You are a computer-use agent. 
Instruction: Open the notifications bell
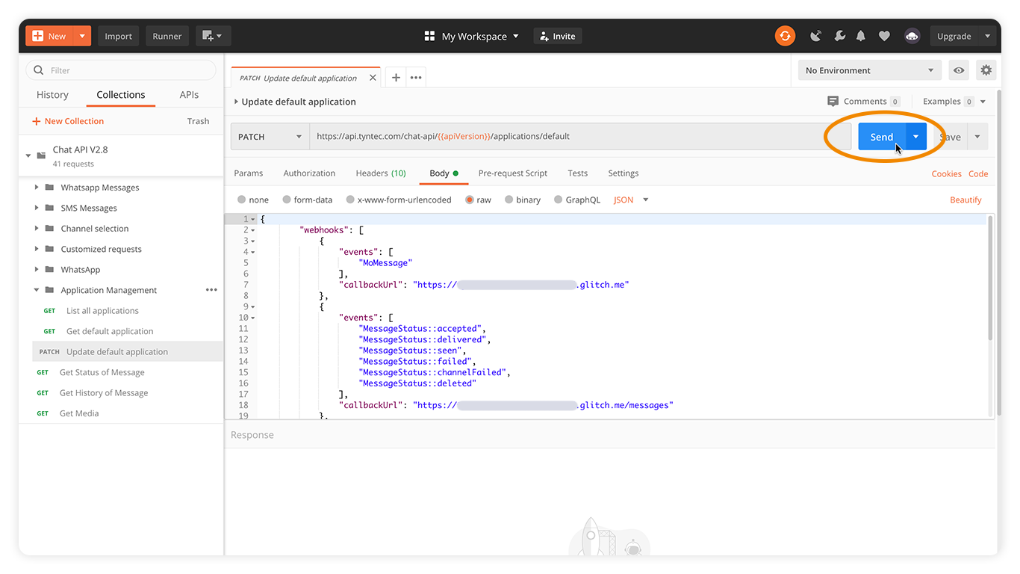click(861, 36)
